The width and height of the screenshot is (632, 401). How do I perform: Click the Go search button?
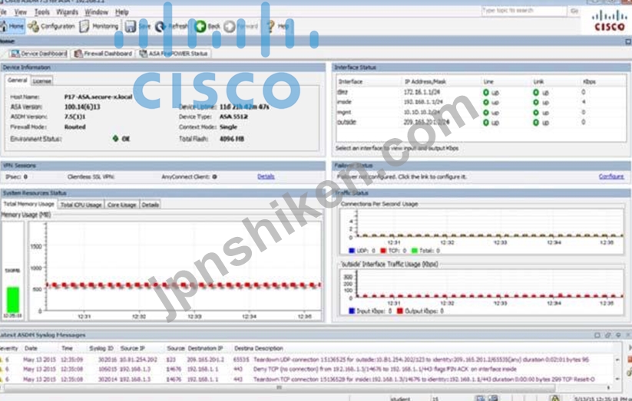[574, 11]
